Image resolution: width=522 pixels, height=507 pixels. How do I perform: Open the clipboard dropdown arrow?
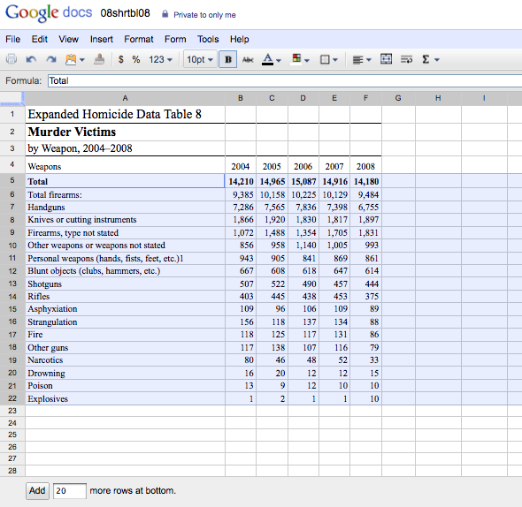tap(82, 60)
